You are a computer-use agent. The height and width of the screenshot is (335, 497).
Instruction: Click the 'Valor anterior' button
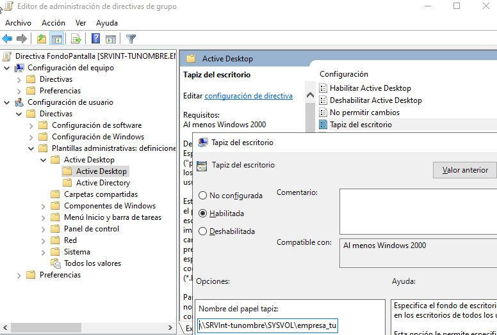[x=465, y=170]
